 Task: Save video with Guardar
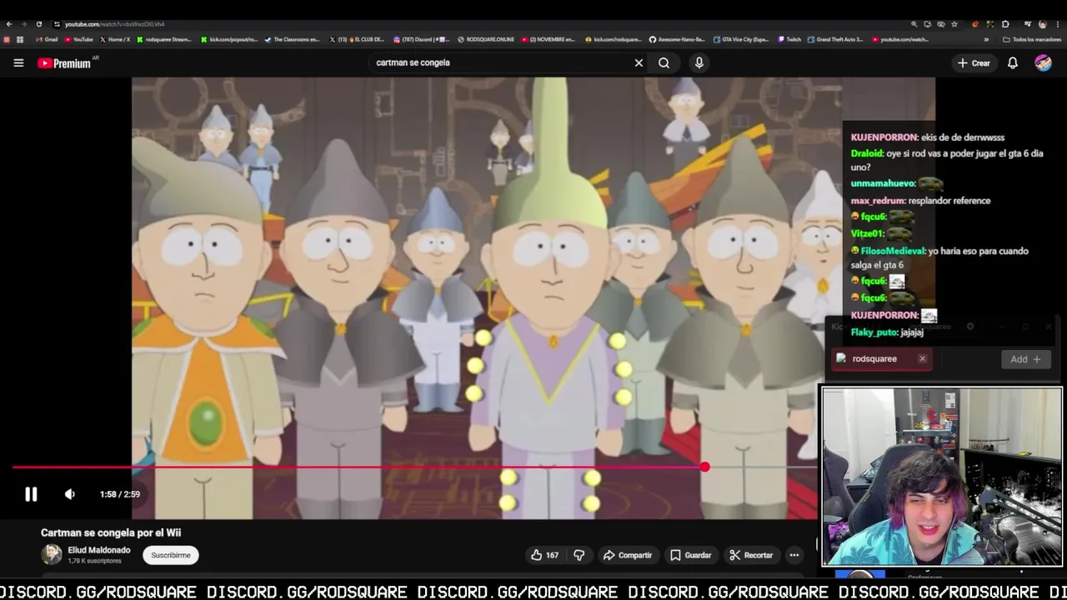[691, 555]
